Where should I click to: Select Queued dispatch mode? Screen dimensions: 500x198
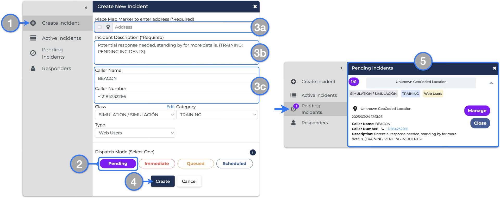tap(195, 163)
